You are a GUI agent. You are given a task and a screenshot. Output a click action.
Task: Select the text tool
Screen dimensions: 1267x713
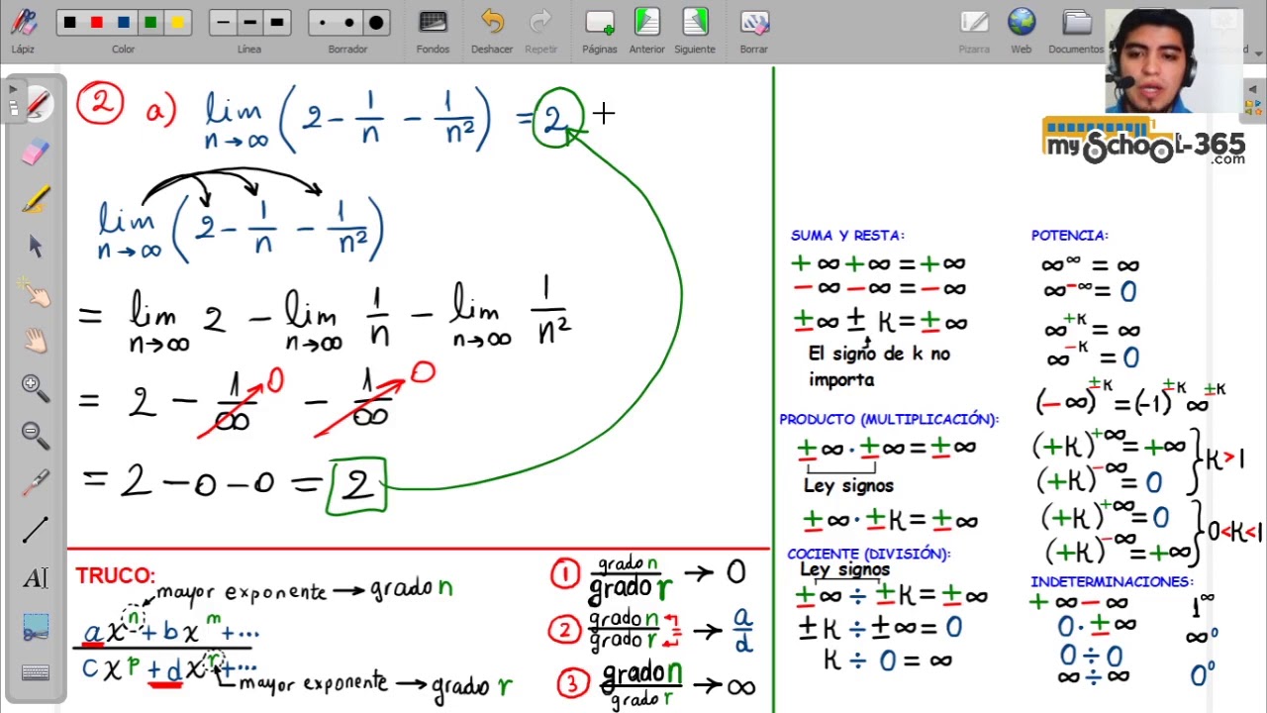pos(35,578)
